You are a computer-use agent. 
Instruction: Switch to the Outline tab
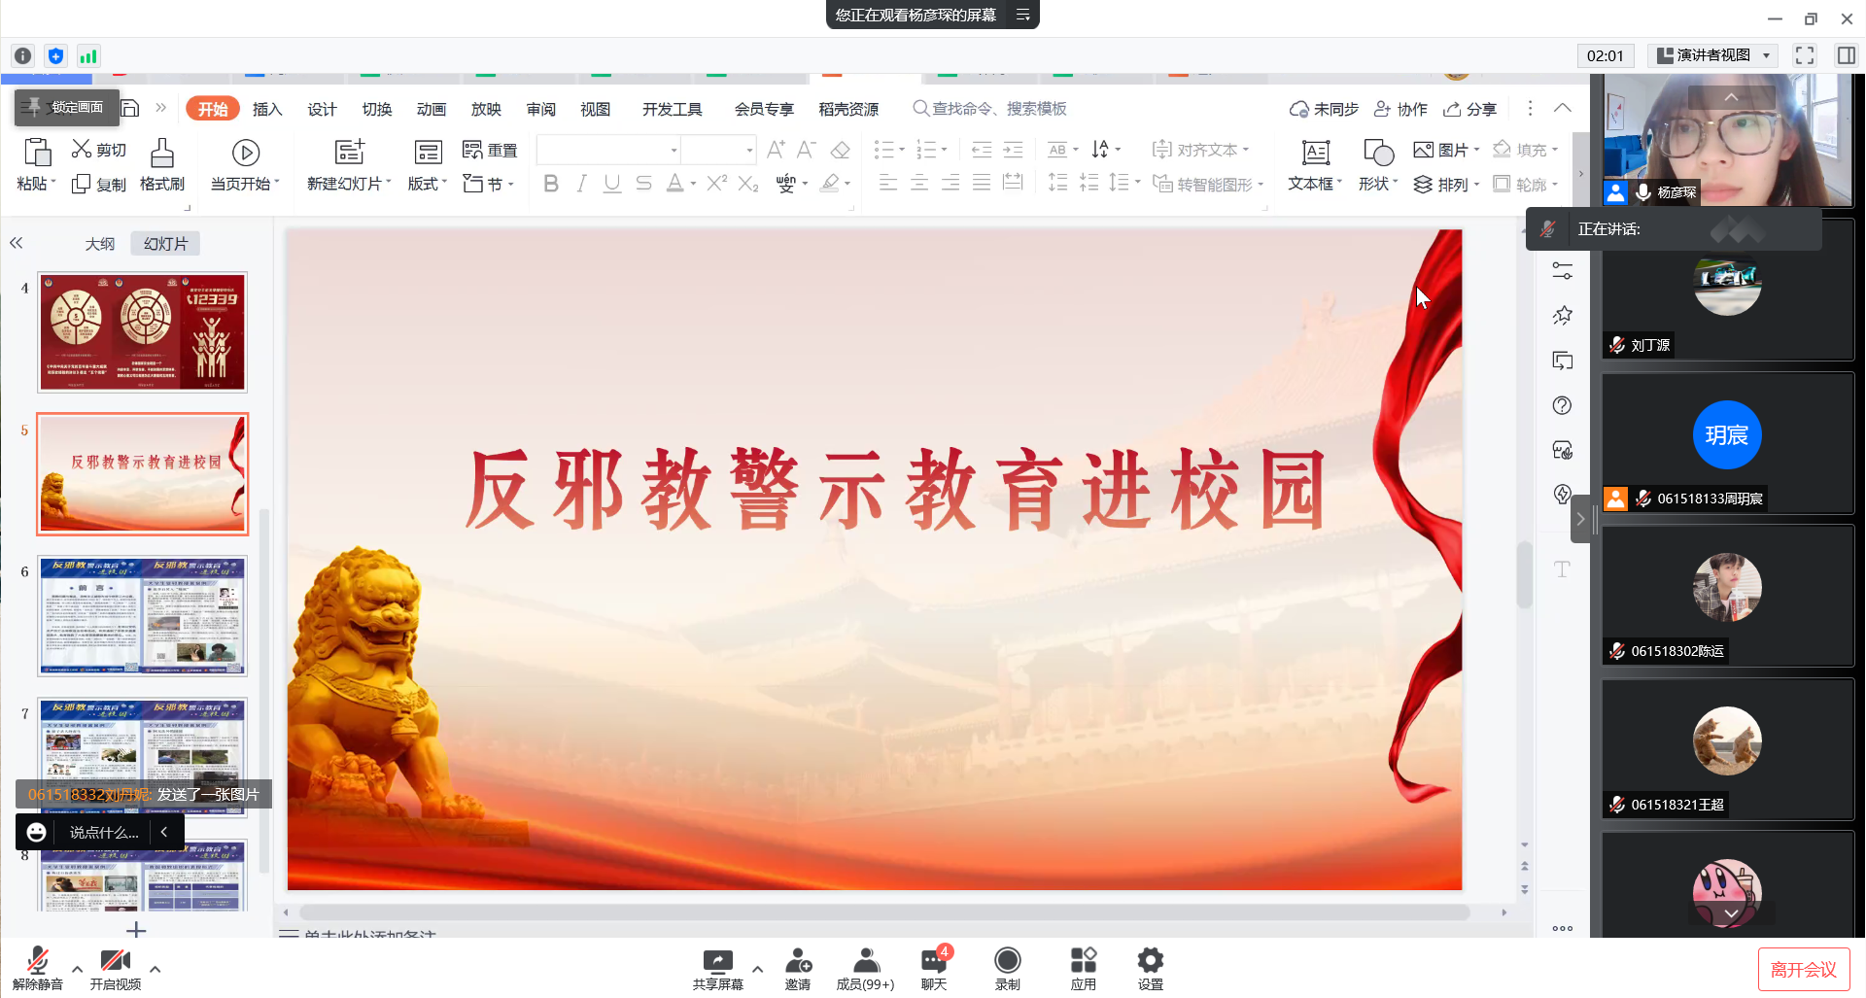(100, 244)
